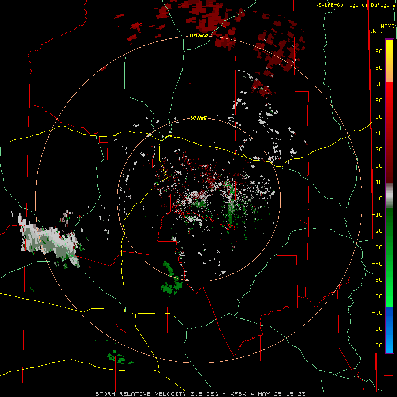Click the Storm Relative Velocity caption at bottom
397x397 pixels.
click(200, 394)
